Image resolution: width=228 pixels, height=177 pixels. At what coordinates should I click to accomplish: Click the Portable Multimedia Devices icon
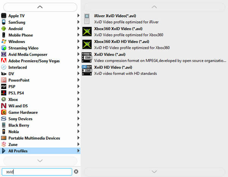coord(4,138)
